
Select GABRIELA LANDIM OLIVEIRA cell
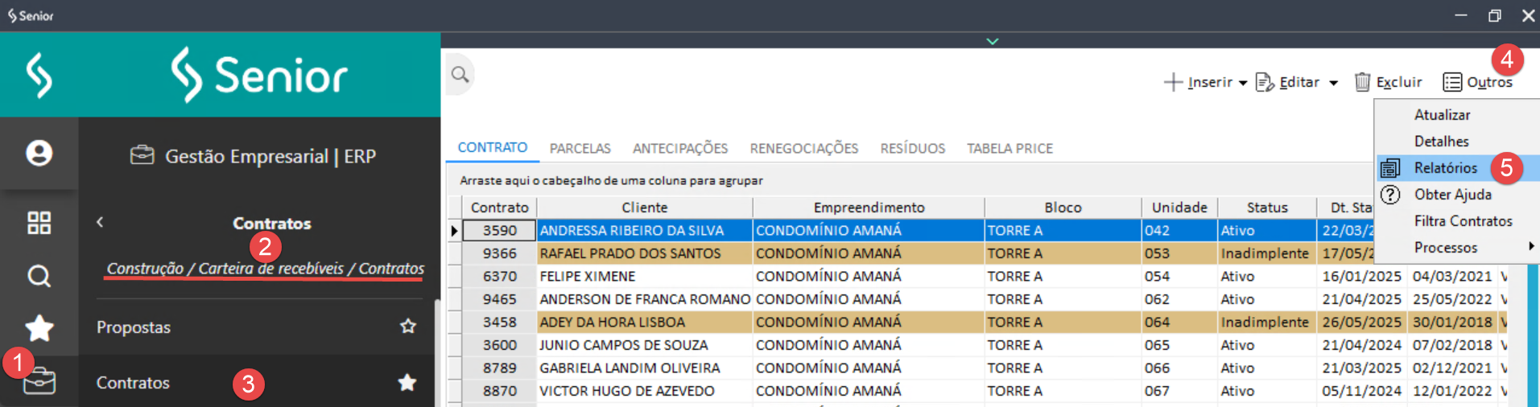pos(645,368)
